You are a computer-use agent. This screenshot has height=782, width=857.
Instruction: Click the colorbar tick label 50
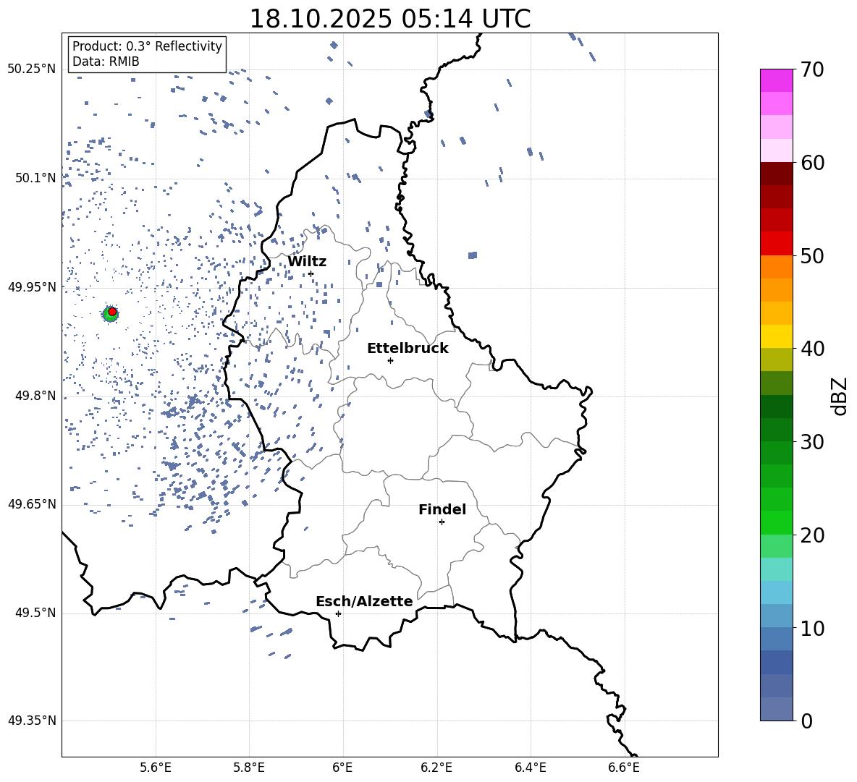pyautogui.click(x=813, y=255)
